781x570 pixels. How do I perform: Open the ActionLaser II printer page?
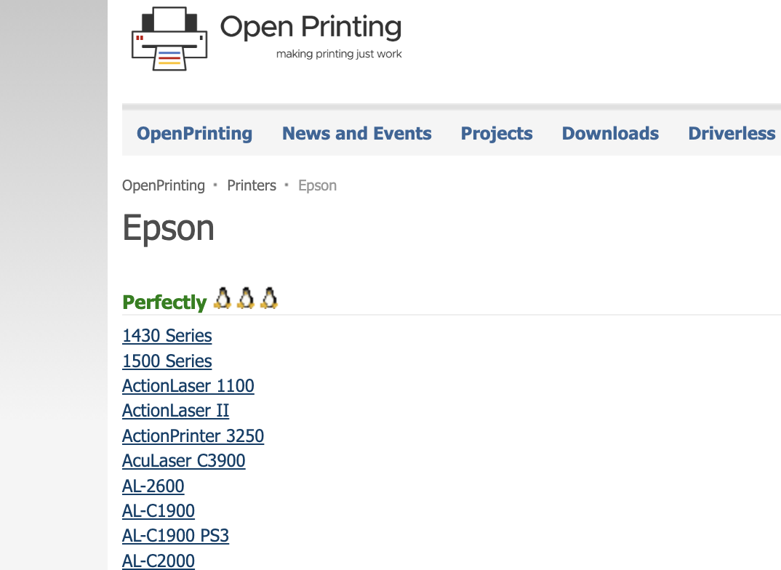[176, 411]
